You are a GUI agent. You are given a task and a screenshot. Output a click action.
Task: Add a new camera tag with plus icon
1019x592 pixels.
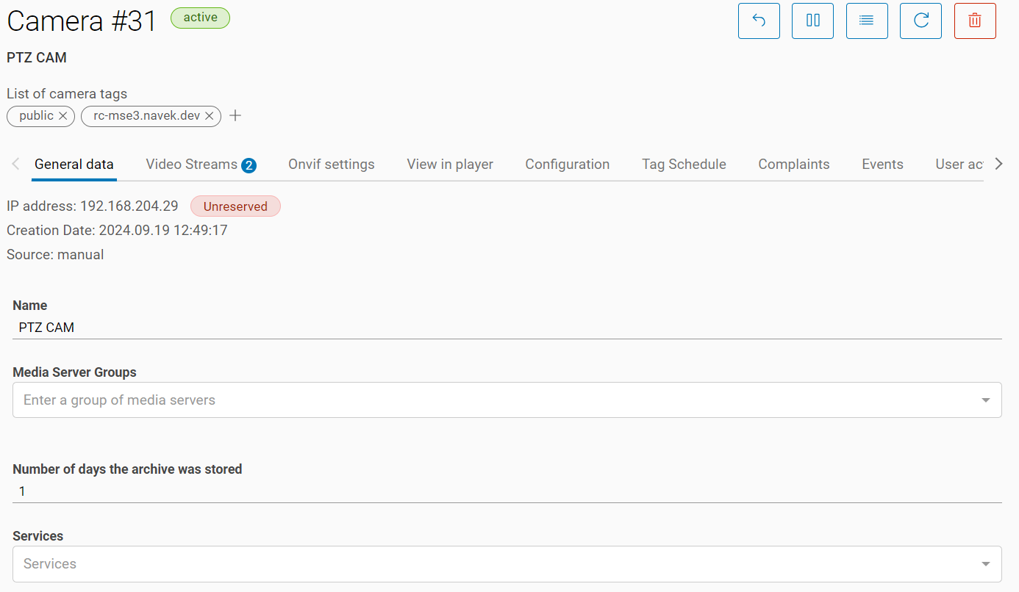[x=235, y=116]
